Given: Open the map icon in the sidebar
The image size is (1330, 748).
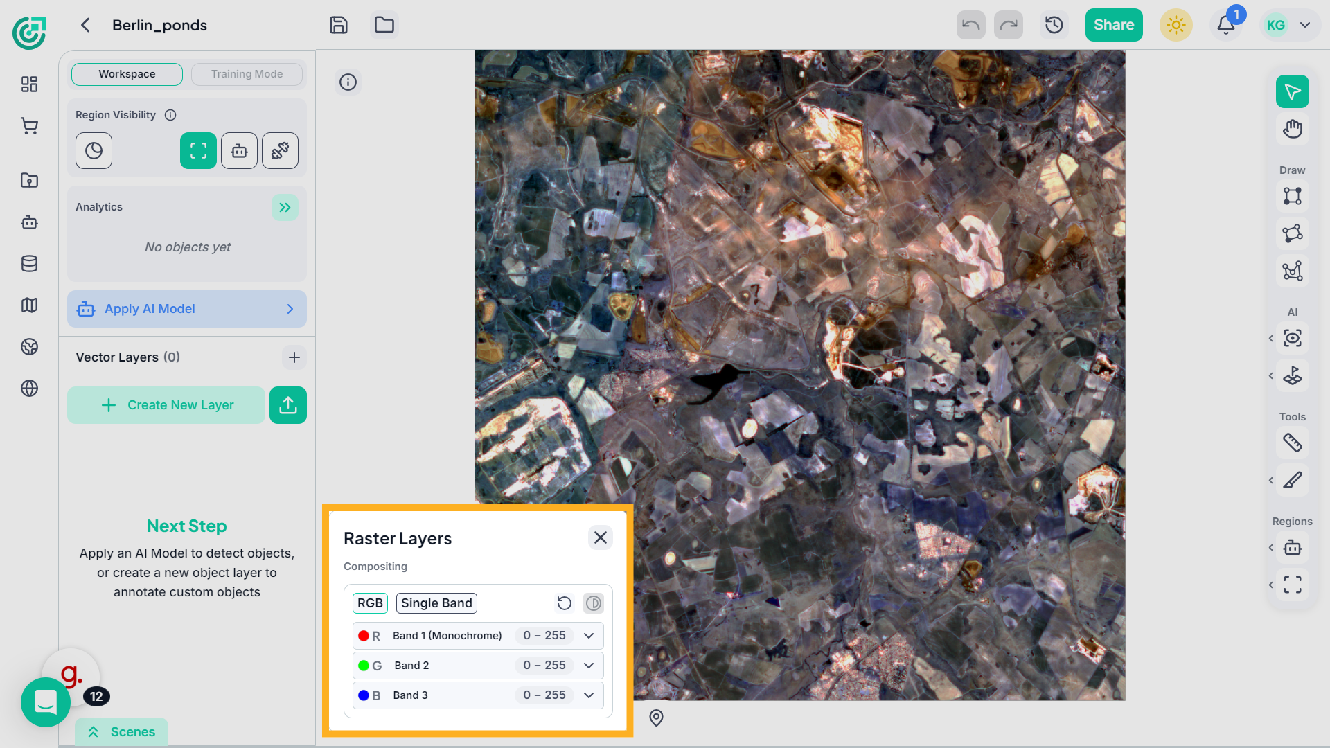Looking at the screenshot, I should pos(29,305).
